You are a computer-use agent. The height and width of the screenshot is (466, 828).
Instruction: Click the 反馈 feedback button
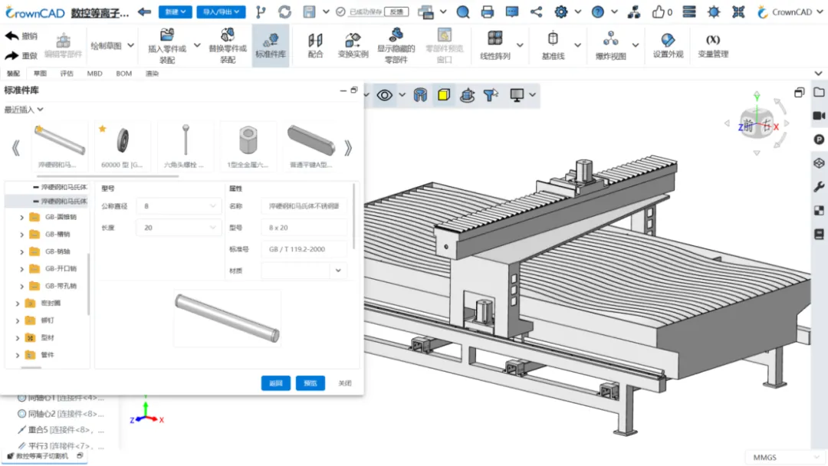coord(396,11)
